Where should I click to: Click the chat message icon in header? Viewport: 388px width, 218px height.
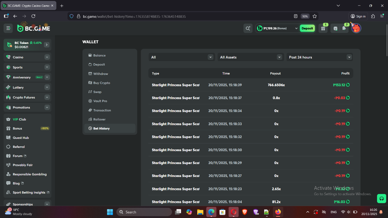(335, 28)
